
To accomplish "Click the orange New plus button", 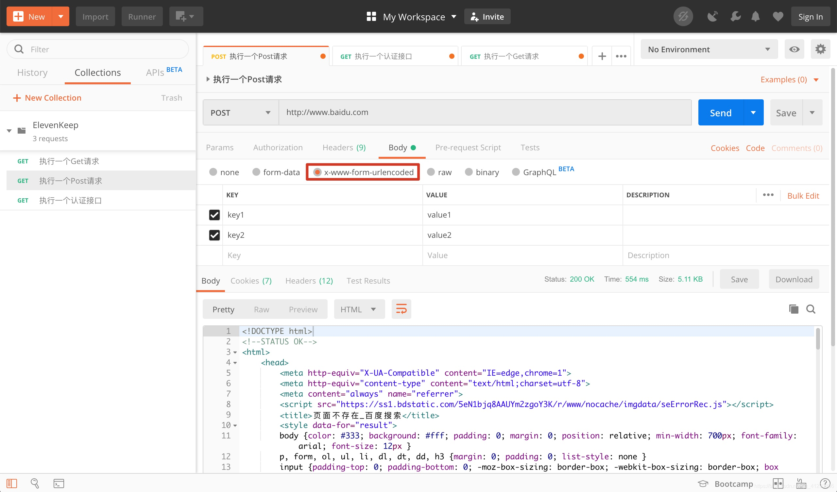I will [x=29, y=16].
